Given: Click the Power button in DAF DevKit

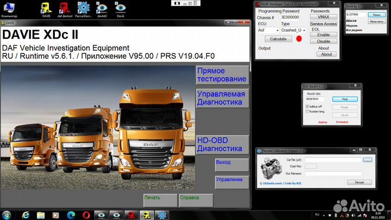Looking at the screenshot, I should (345, 107).
